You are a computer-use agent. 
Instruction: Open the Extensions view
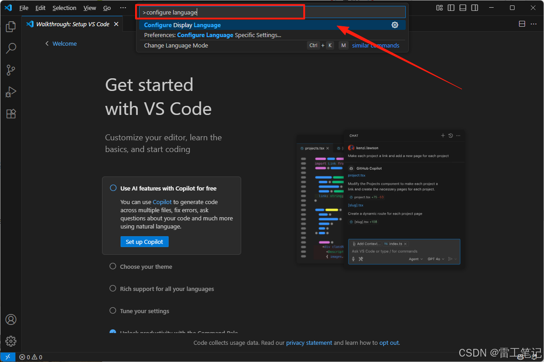coord(11,114)
